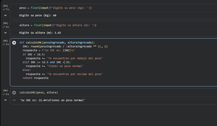Place cursor in the peso input code line
This screenshot has height=126, width=217.
pos(55,8)
